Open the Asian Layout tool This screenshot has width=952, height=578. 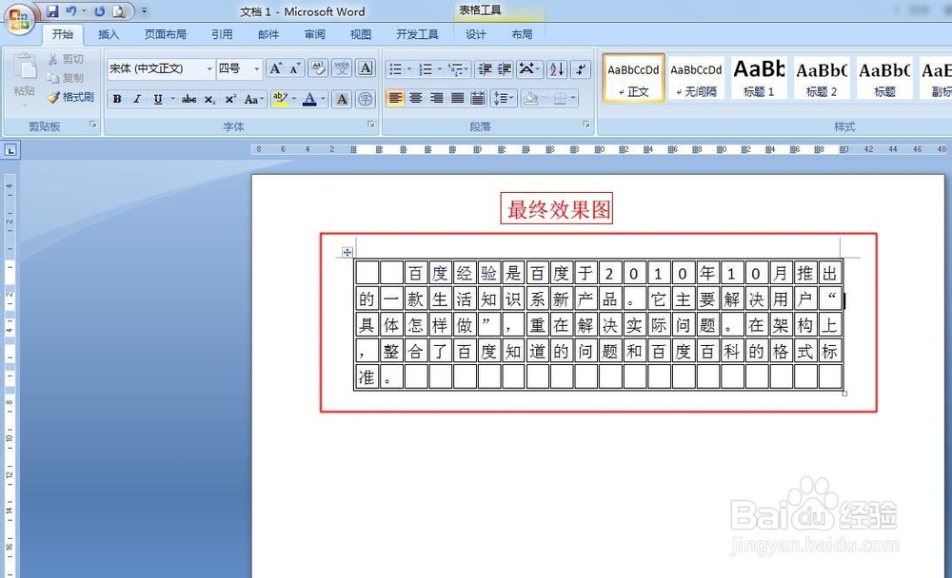pyautogui.click(x=528, y=69)
